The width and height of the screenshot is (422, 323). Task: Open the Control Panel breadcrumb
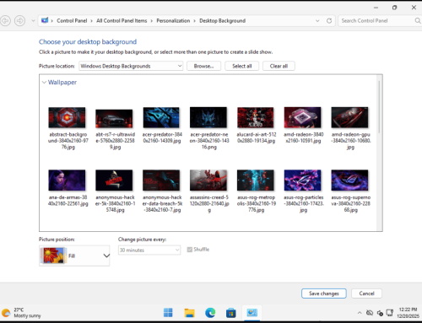point(72,21)
